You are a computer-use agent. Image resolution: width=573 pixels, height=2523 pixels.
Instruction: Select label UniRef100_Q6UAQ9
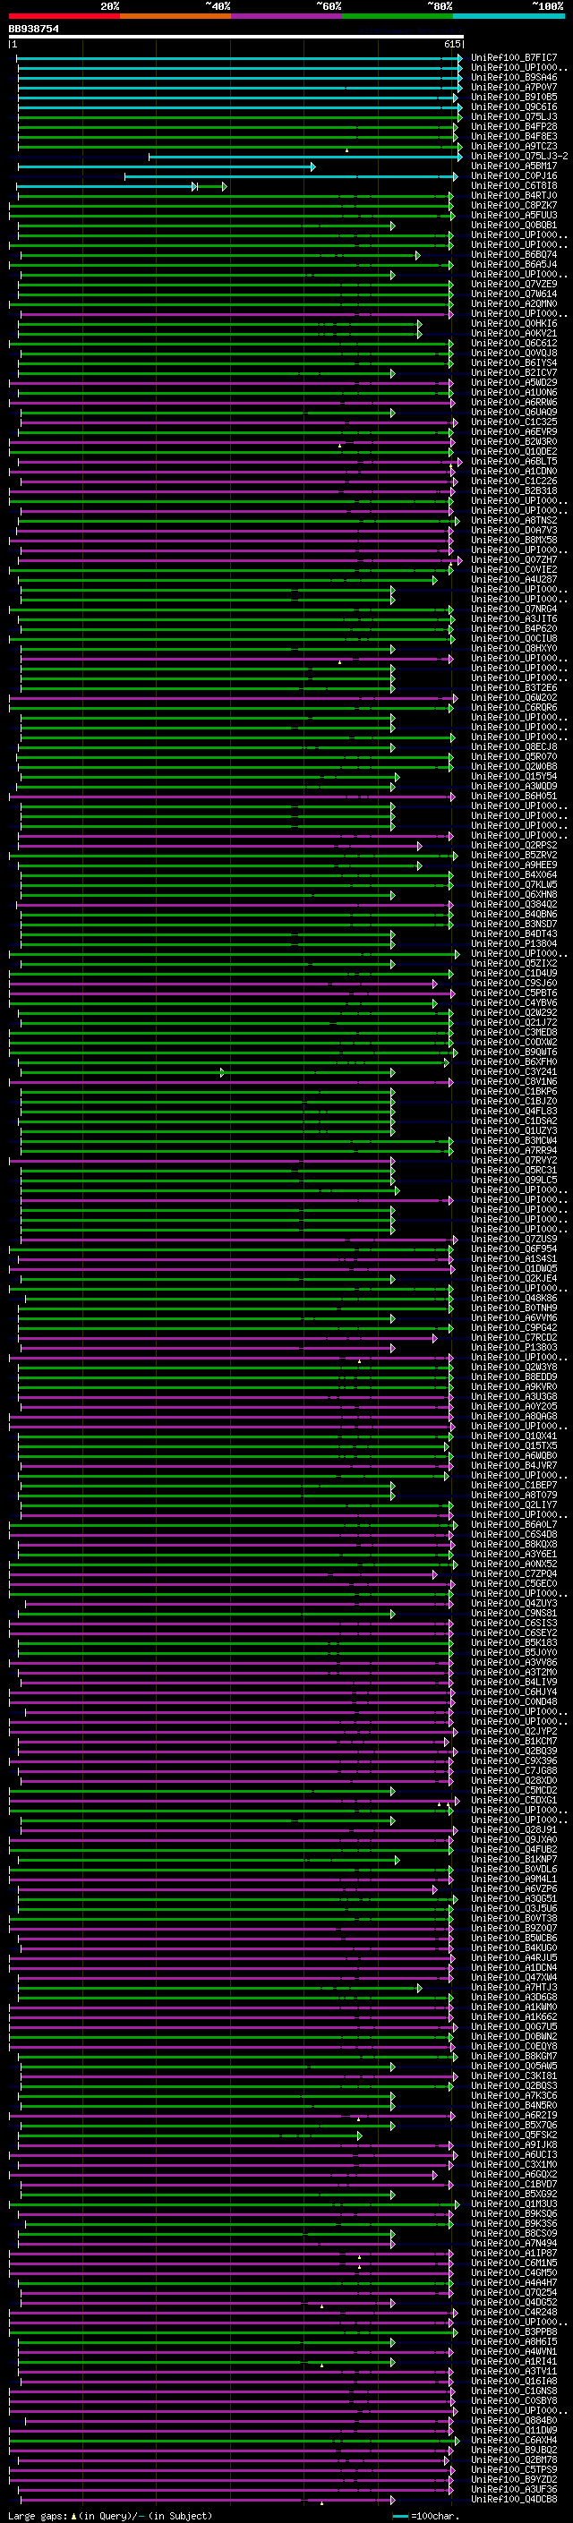[x=514, y=413]
